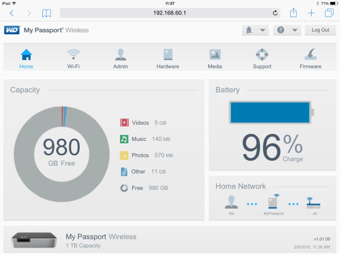Tap the Safari forward arrow
340x255 pixels.
tap(29, 13)
